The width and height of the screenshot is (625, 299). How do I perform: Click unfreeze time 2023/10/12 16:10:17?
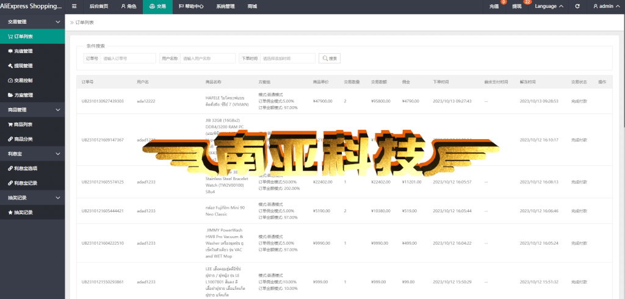coord(539,140)
